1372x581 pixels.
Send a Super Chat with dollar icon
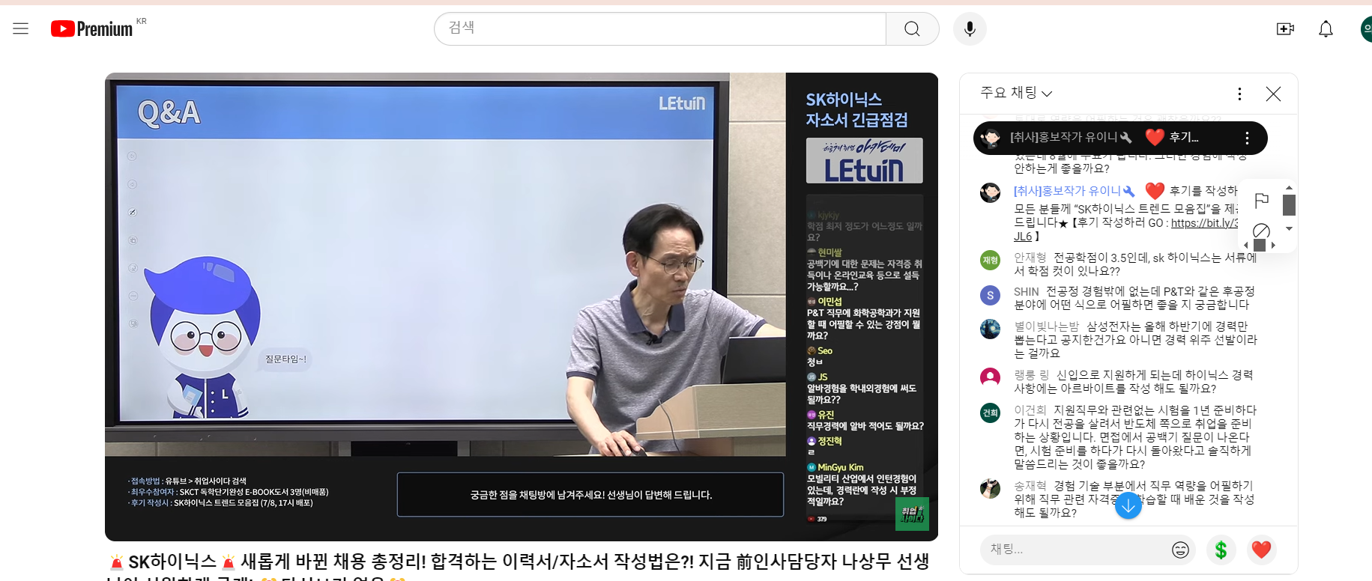(1221, 550)
